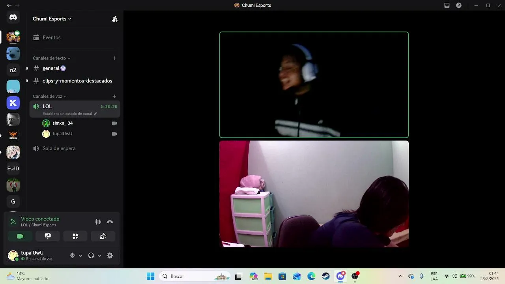Start an activity in the voice channel
505x284 pixels.
pos(75,236)
